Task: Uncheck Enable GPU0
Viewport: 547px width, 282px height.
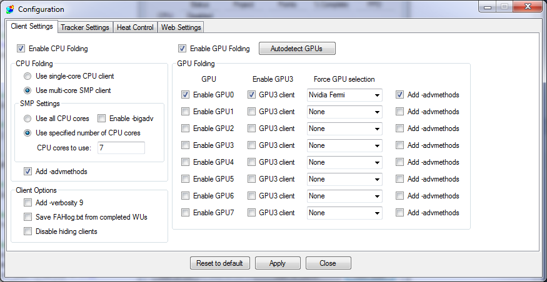Action: click(186, 95)
